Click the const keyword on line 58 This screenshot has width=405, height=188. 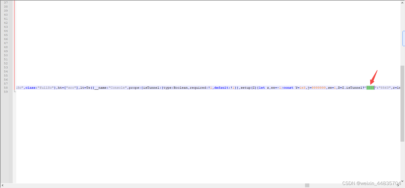(288, 88)
